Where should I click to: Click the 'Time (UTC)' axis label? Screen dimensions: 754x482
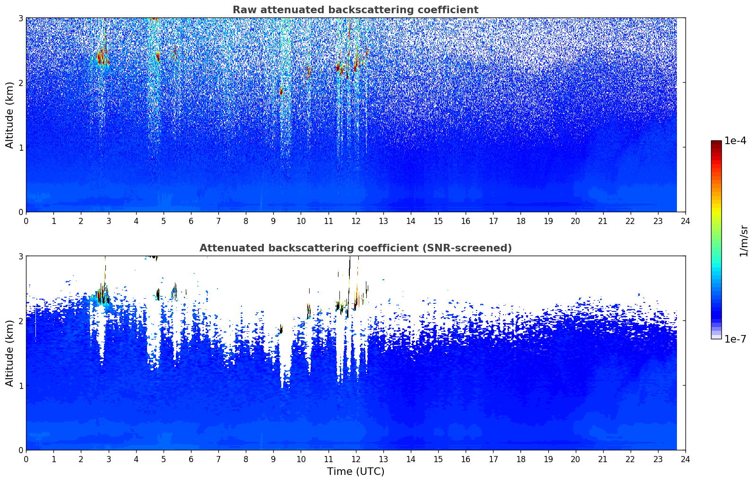[355, 472]
